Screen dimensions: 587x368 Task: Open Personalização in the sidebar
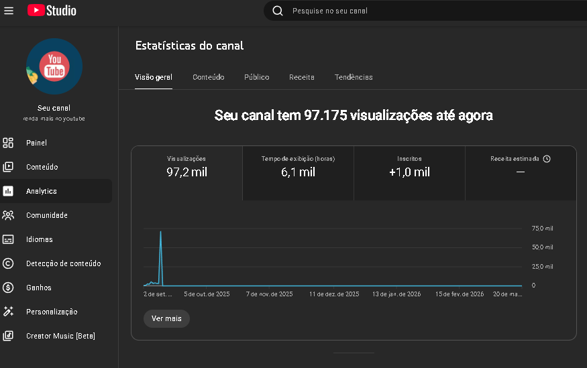pyautogui.click(x=52, y=312)
